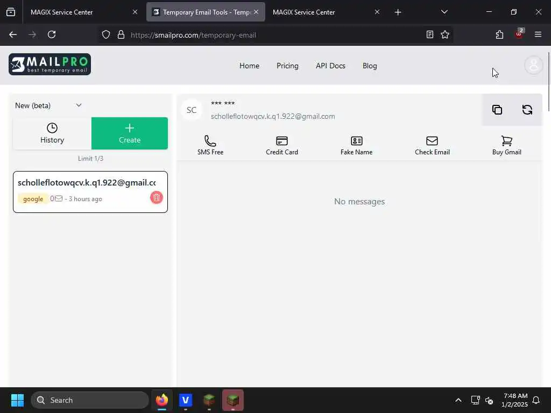The height and width of the screenshot is (413, 551).
Task: Open the muted volume tray icon
Action: [x=489, y=400]
